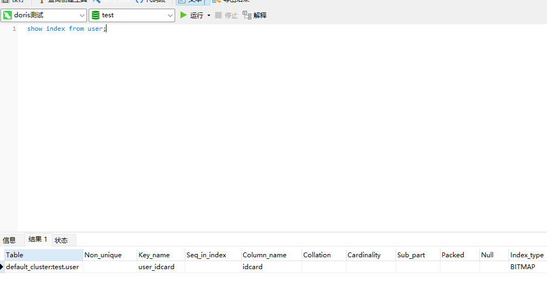
Task: Switch to the 信息 tab
Action: click(x=10, y=240)
